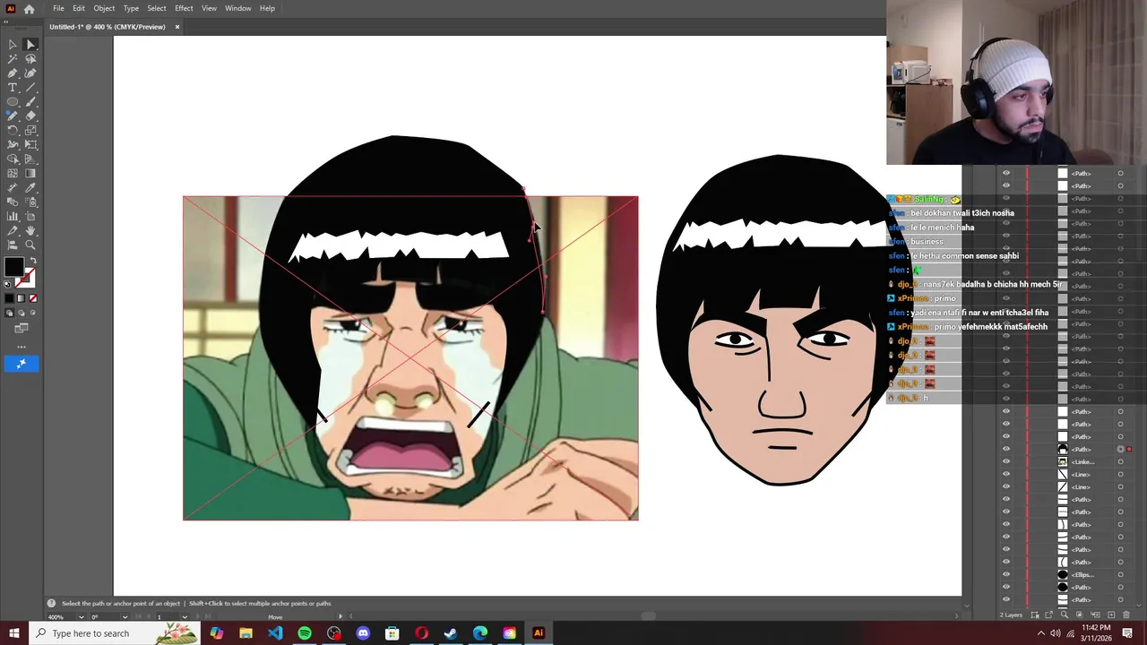Select the Selection tool arrow
The width and height of the screenshot is (1147, 645).
click(x=13, y=44)
